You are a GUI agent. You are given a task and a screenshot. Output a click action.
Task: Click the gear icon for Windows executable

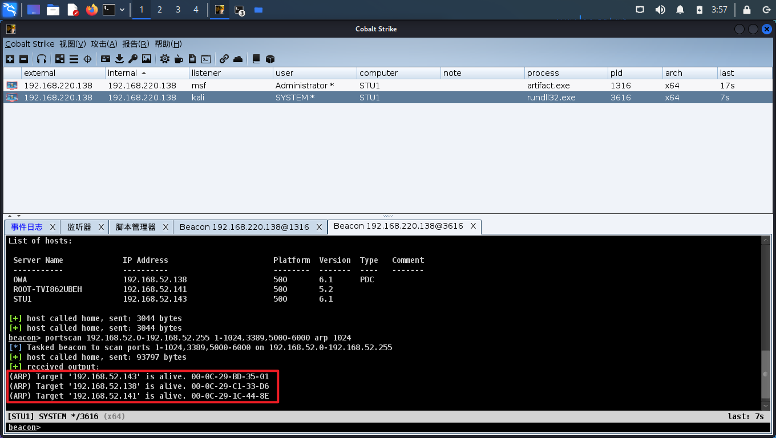(165, 59)
